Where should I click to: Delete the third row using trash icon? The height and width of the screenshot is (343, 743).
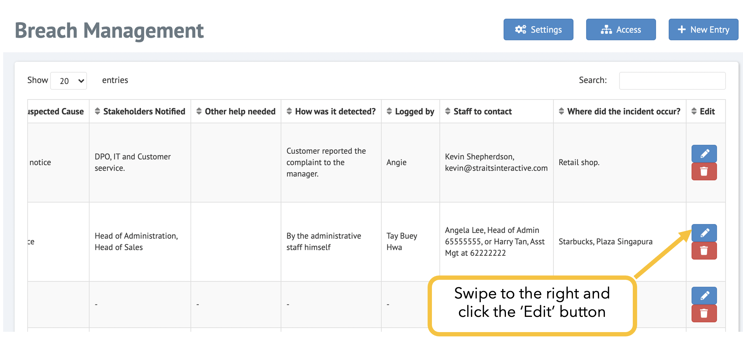(704, 313)
